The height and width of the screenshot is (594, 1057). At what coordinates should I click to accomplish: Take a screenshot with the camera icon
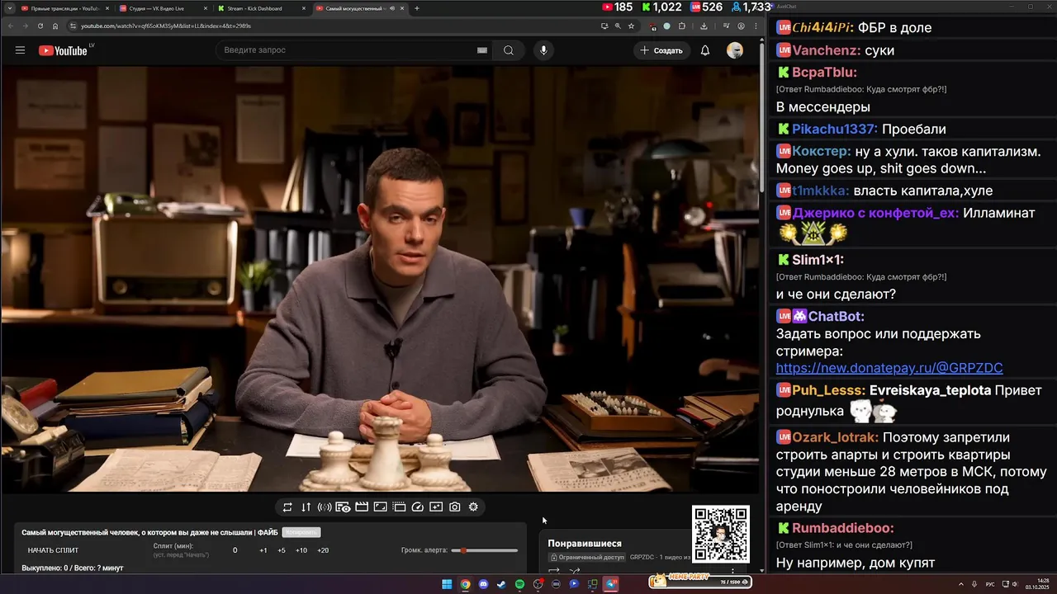(455, 507)
